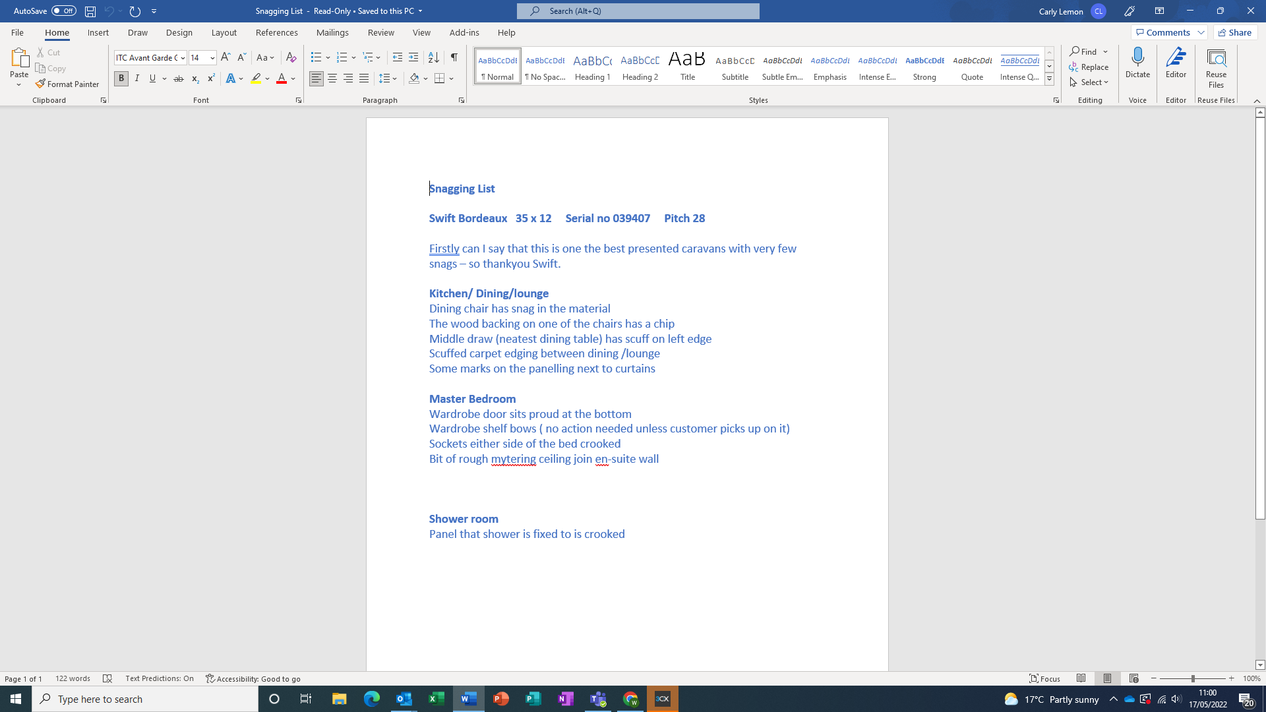Screen dimensions: 1266x712
Task: Open the Editor pane icon
Action: 1176,63
